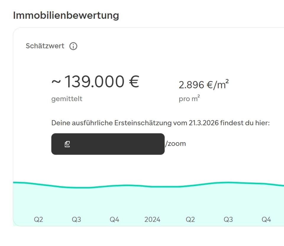Click the 2.896 €/m² price figure
Image resolution: width=284 pixels, height=246 pixels.
(x=204, y=85)
